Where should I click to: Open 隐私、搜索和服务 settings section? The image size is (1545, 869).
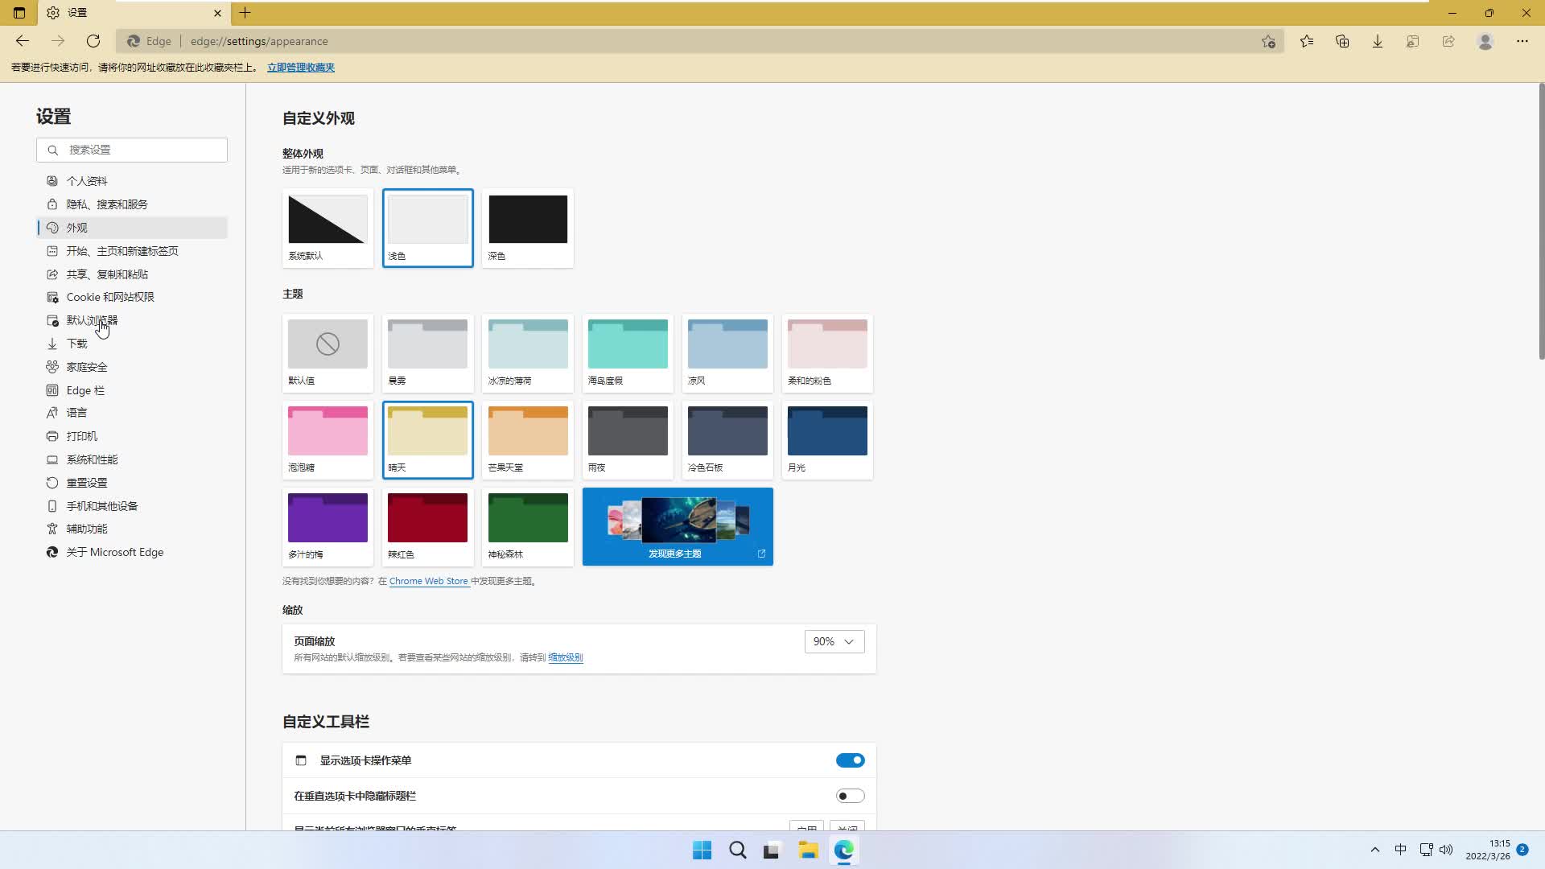click(x=107, y=204)
